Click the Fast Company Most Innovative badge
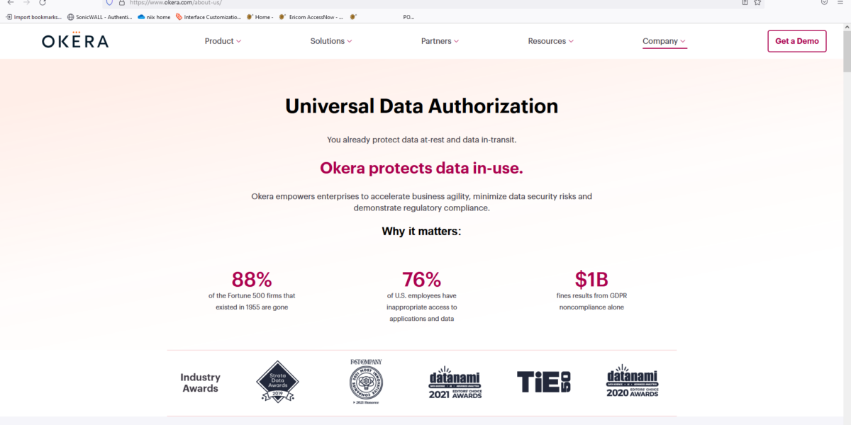This screenshot has height=425, width=851. click(x=366, y=381)
